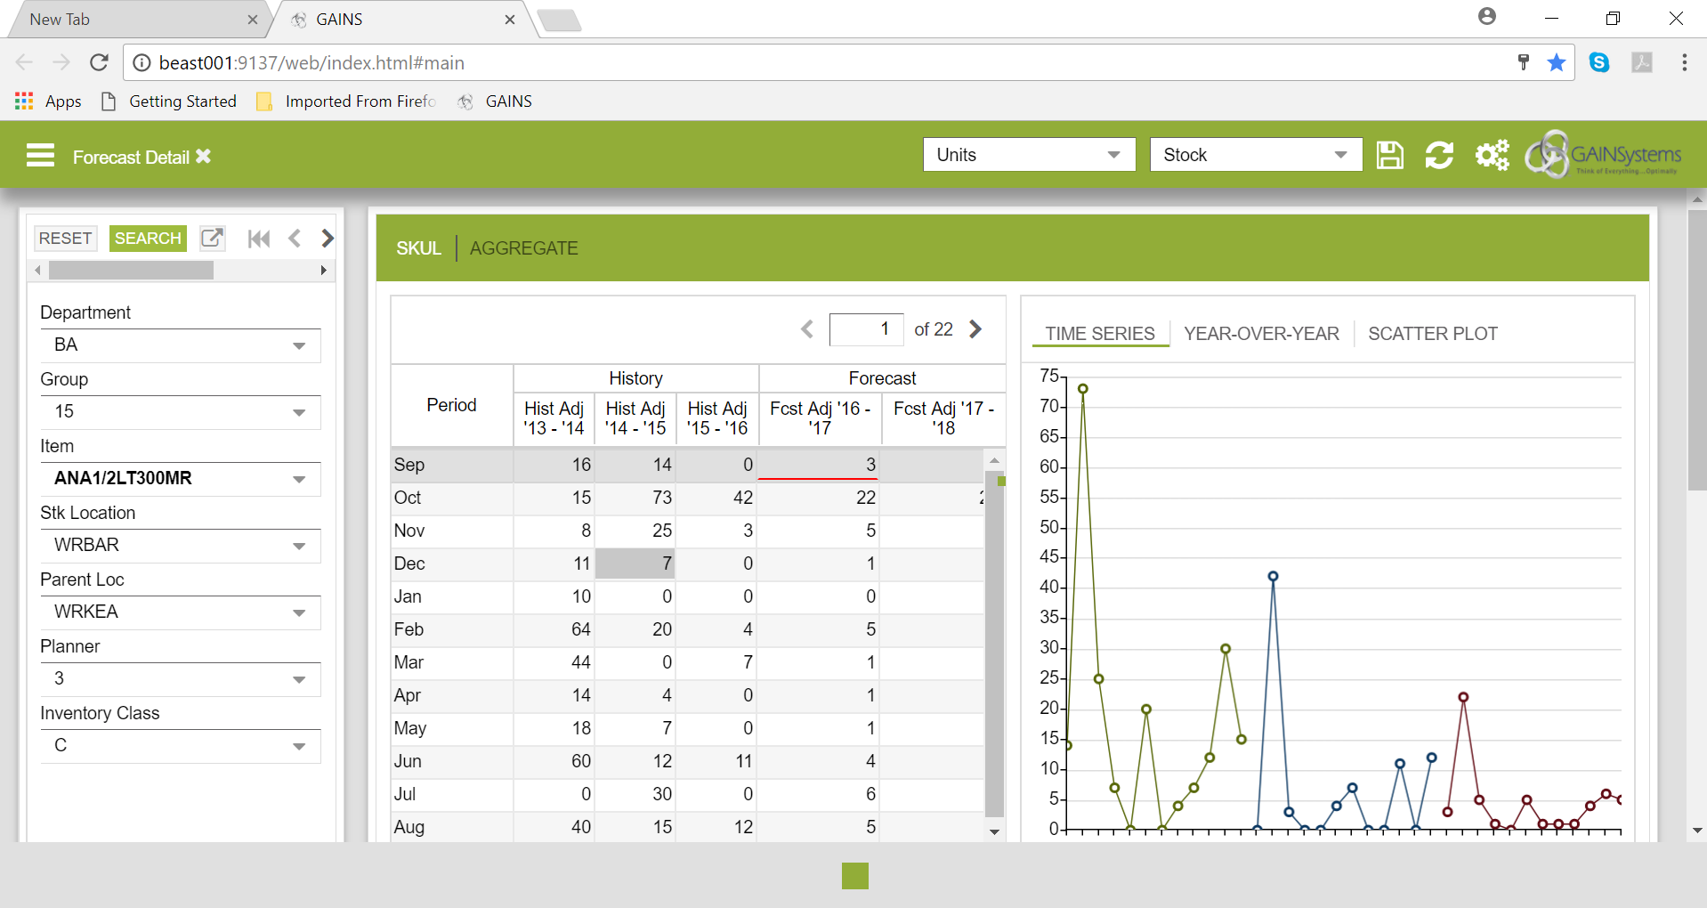Click the page number input field
The image size is (1707, 908).
tap(866, 329)
